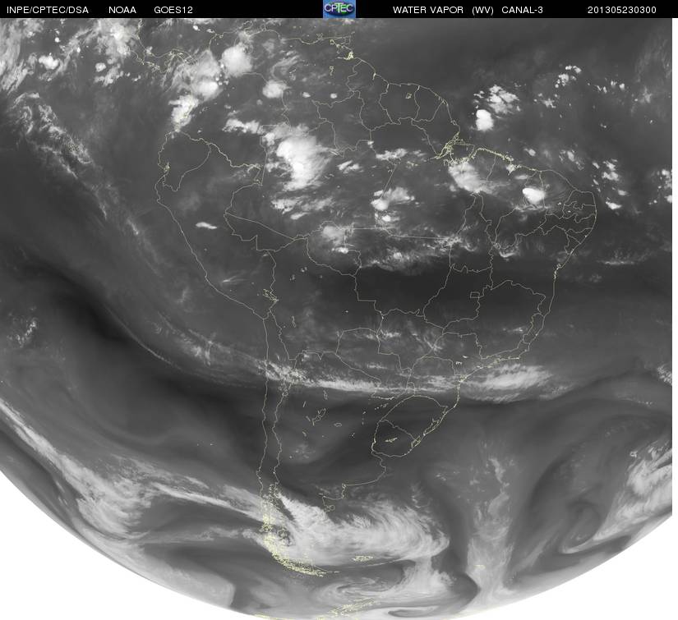Click the NOAA header text
Screen dimensions: 678x620
tap(122, 10)
